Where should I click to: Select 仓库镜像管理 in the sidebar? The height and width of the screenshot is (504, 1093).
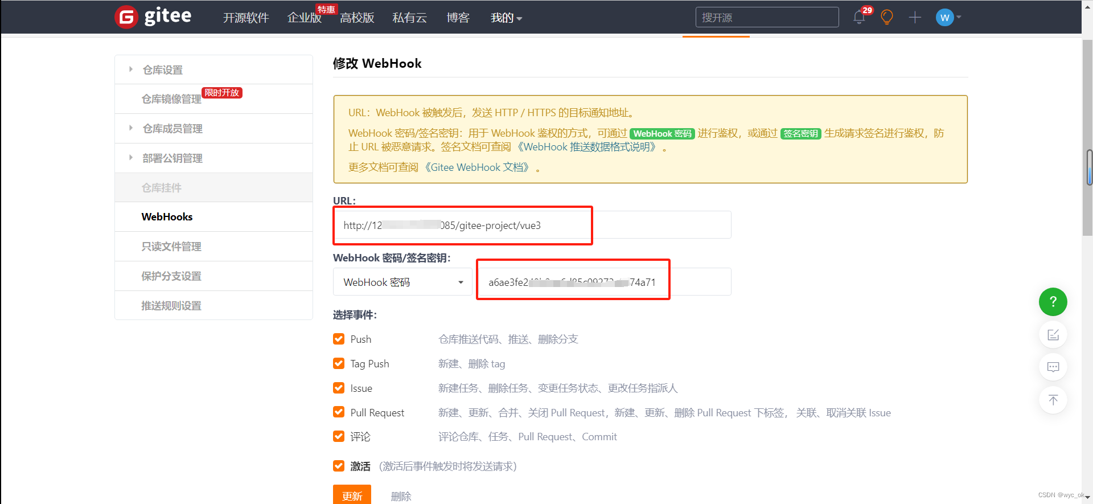coord(213,99)
